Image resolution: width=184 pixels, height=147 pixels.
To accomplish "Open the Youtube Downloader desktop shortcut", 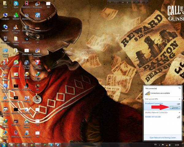I will (37, 65).
